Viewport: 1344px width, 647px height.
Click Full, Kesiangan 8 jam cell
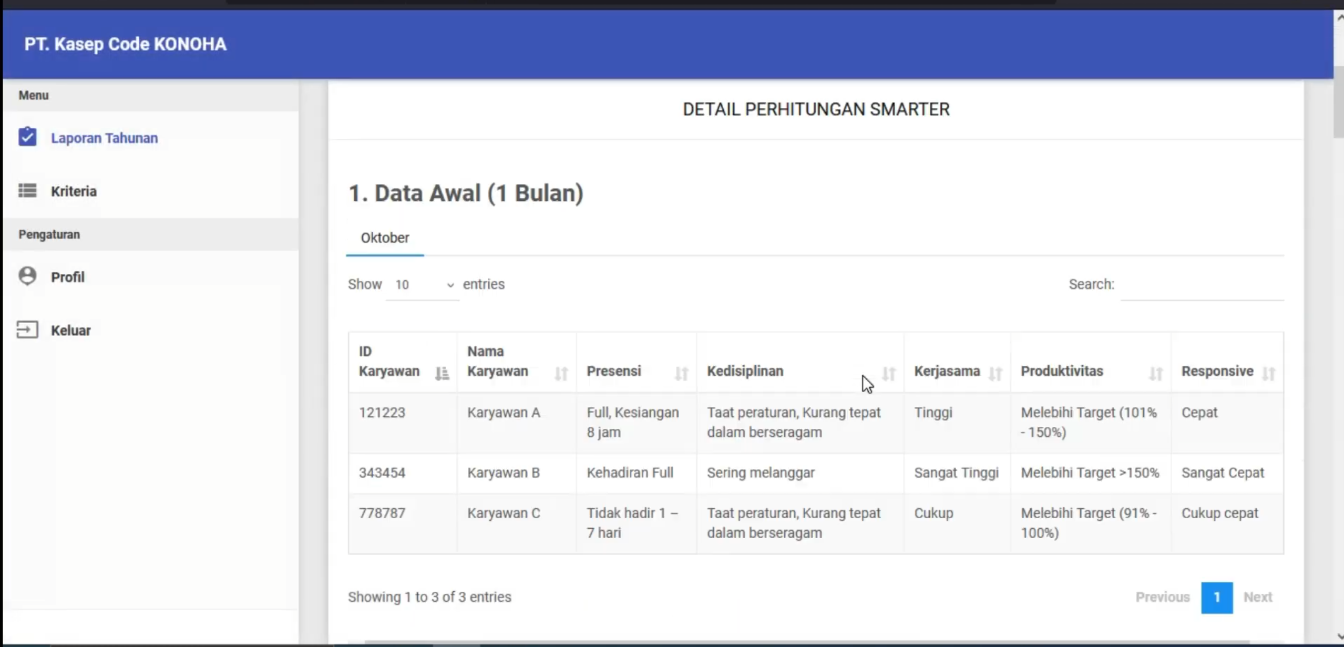pos(637,423)
